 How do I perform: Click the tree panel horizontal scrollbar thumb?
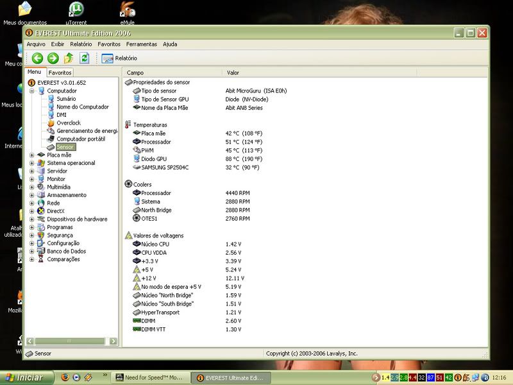tap(70, 341)
